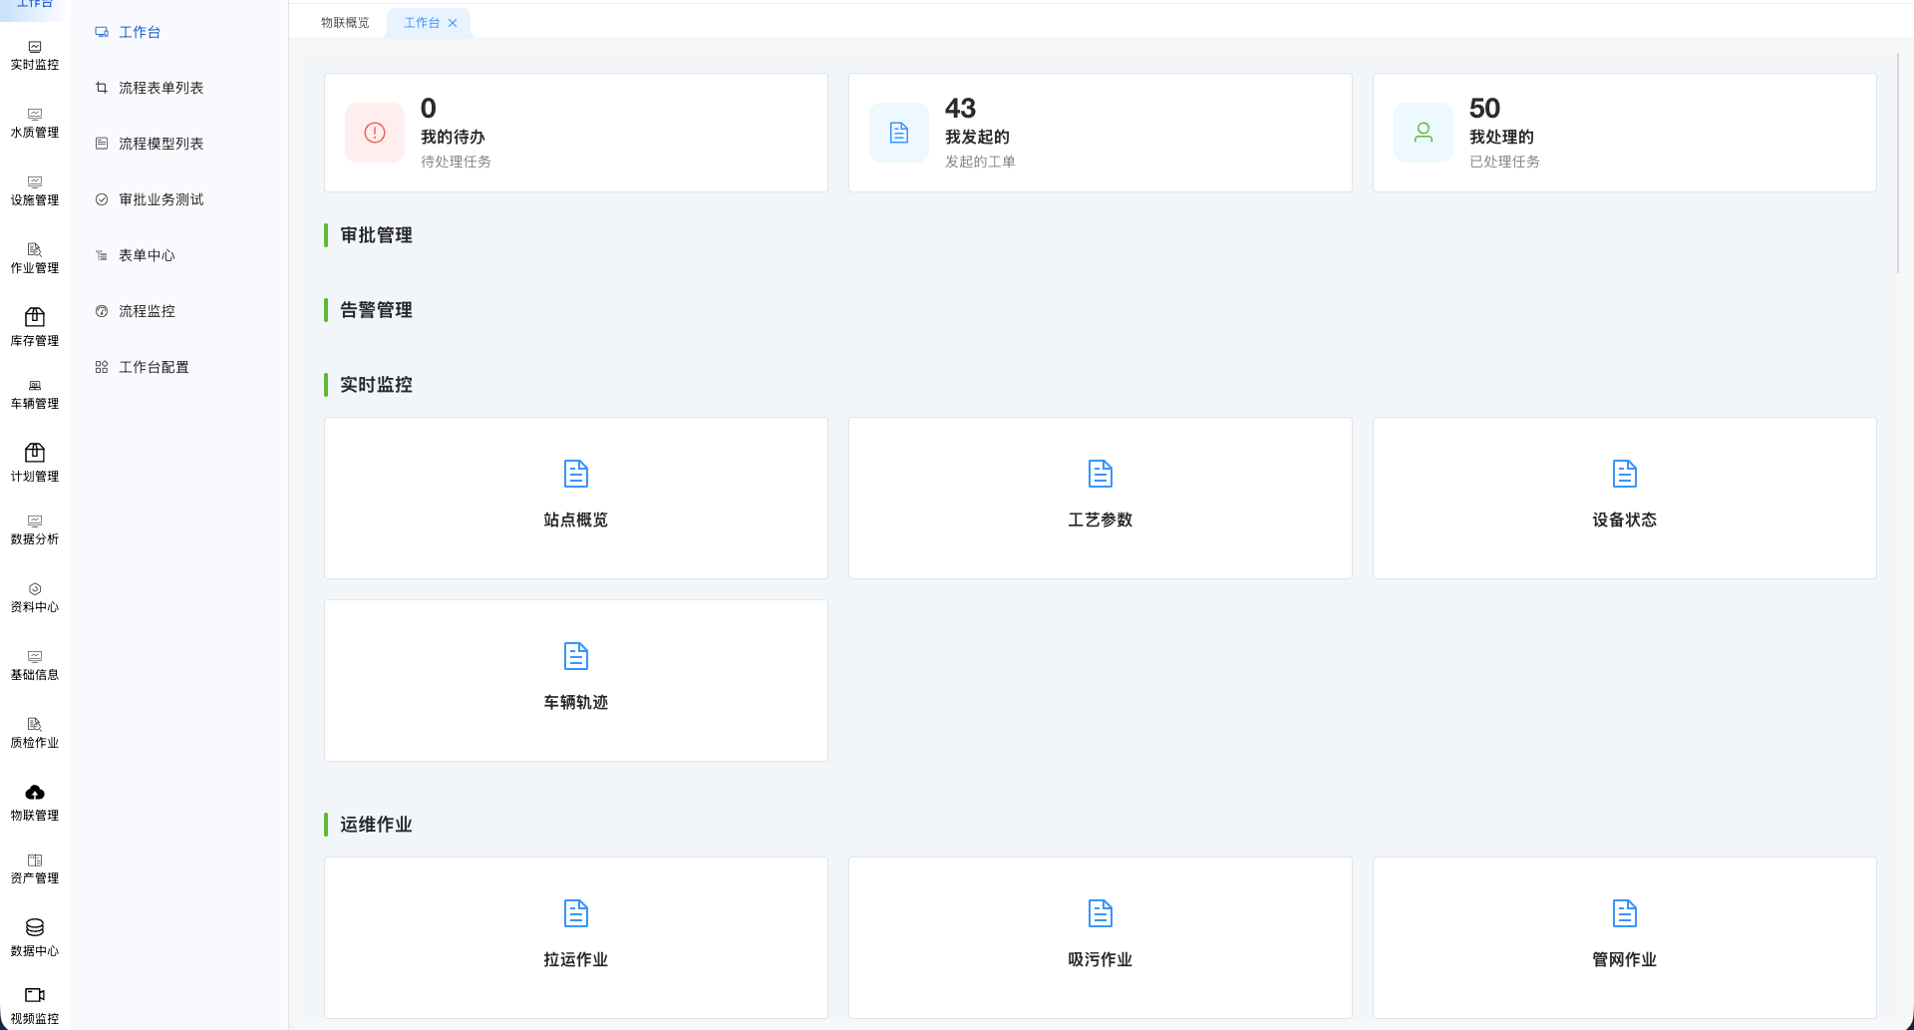Open 流程表单列表 menu item

click(160, 88)
